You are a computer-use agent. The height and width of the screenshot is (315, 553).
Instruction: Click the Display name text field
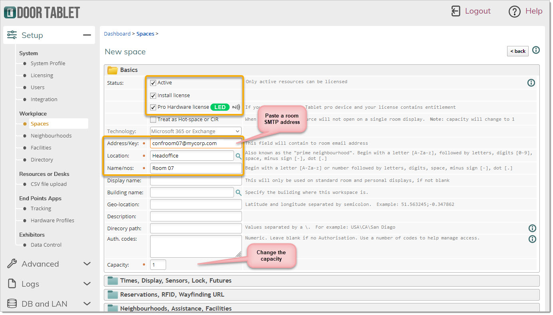coord(196,181)
